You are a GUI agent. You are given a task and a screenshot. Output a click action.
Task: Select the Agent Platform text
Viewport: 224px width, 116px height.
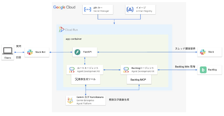click(84, 104)
